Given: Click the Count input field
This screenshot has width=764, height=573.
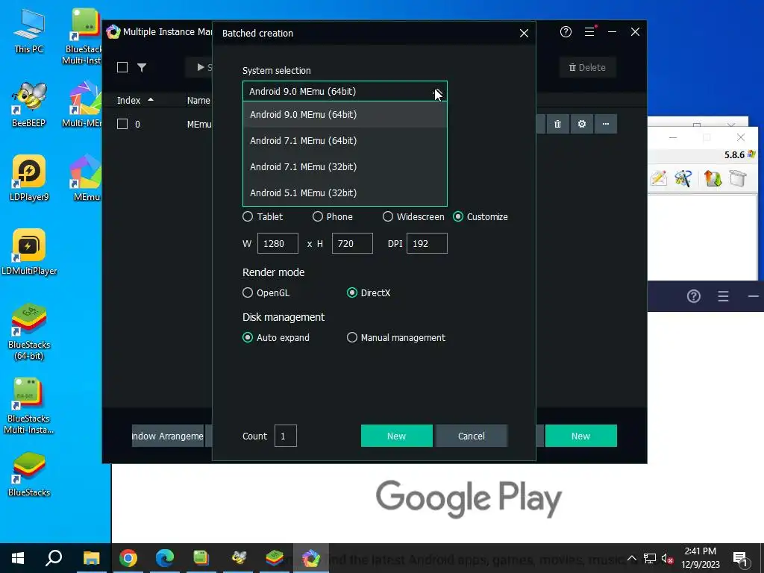Looking at the screenshot, I should coord(286,436).
